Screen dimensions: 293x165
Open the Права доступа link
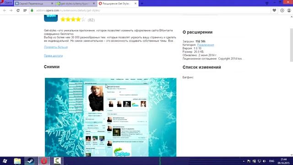(x=53, y=56)
